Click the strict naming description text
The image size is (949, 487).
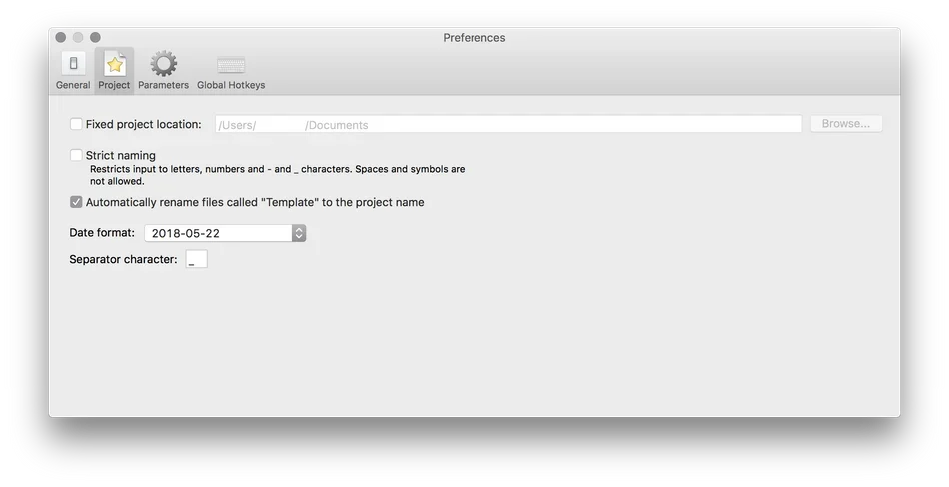[277, 175]
